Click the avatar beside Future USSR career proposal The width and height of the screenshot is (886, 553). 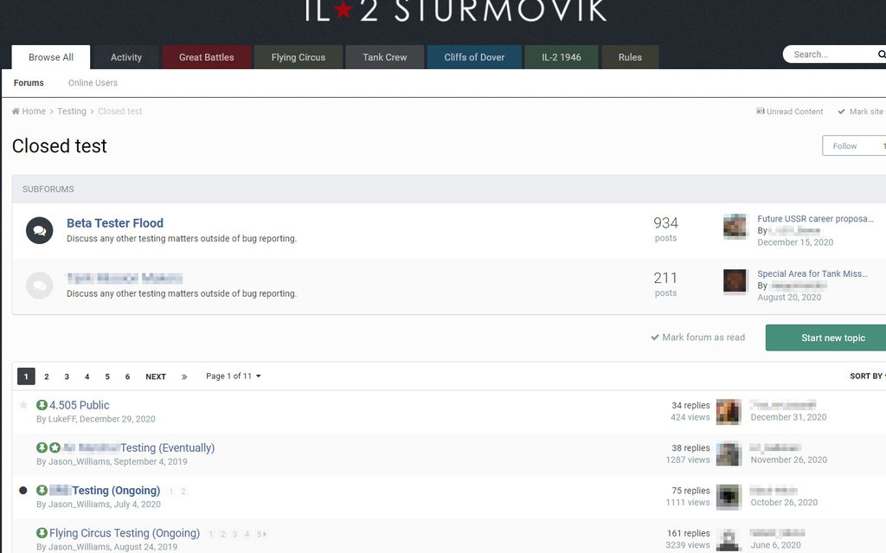735,227
